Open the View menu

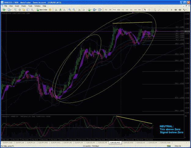pos(11,6)
